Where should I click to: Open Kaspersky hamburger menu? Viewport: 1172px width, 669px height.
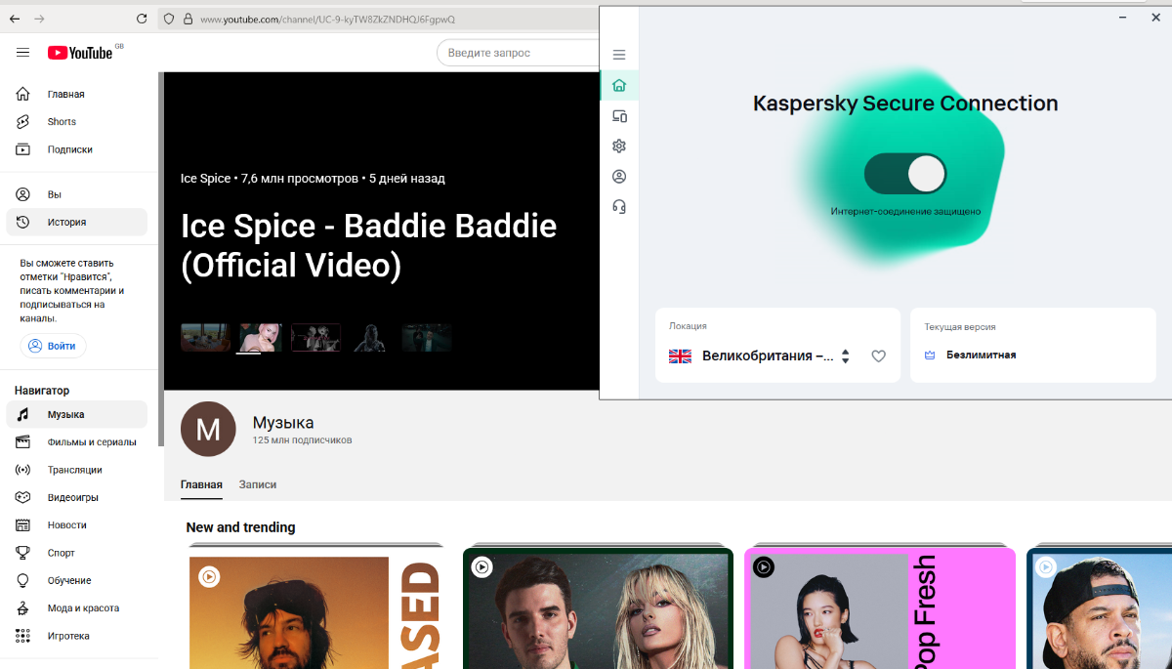click(619, 55)
